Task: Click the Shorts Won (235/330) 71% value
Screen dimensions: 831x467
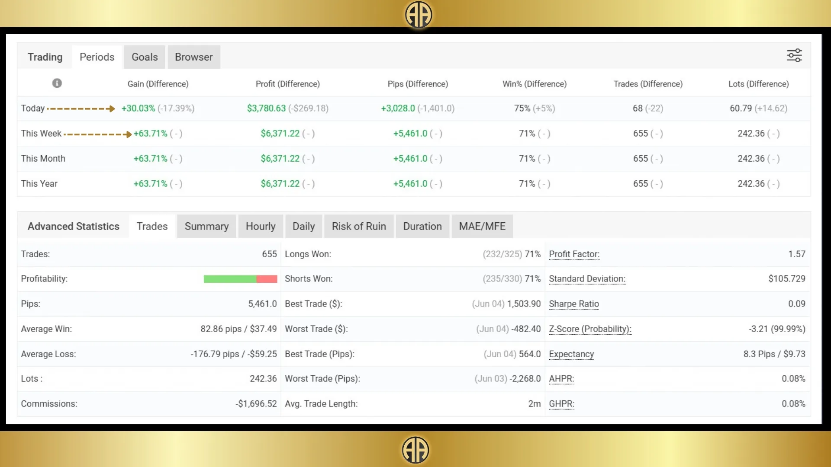Action: tap(512, 279)
